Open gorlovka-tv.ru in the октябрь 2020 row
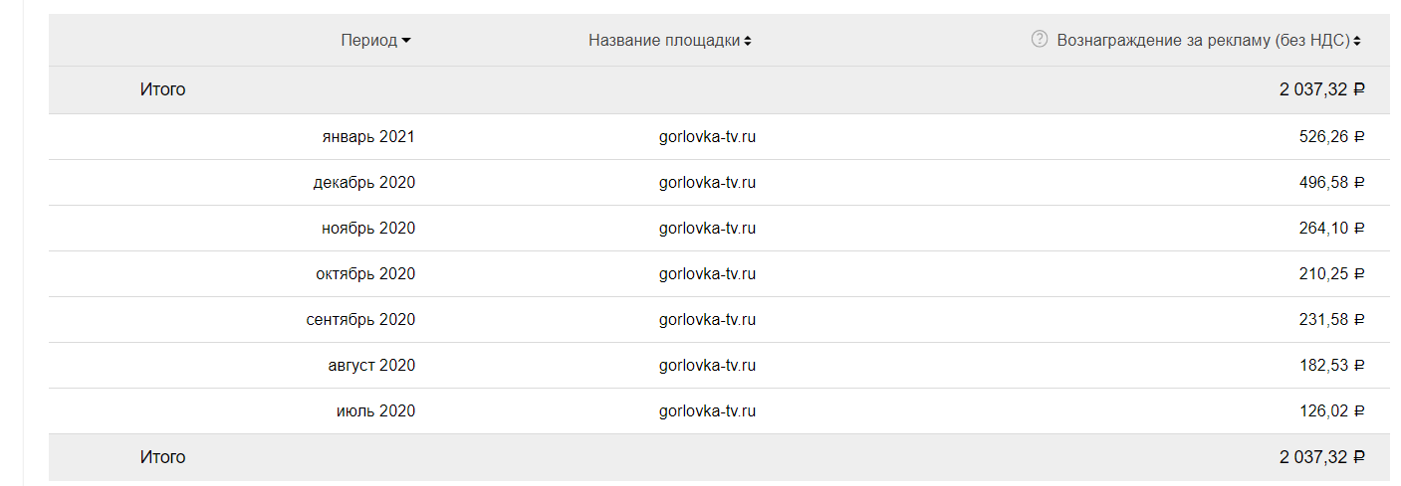The width and height of the screenshot is (1401, 486). 707,274
